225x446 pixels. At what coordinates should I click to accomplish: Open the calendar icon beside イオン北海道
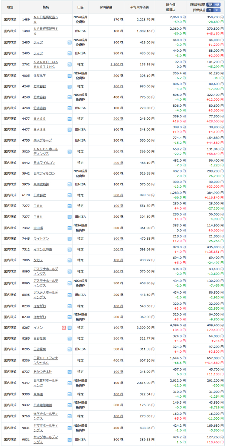tap(69, 249)
